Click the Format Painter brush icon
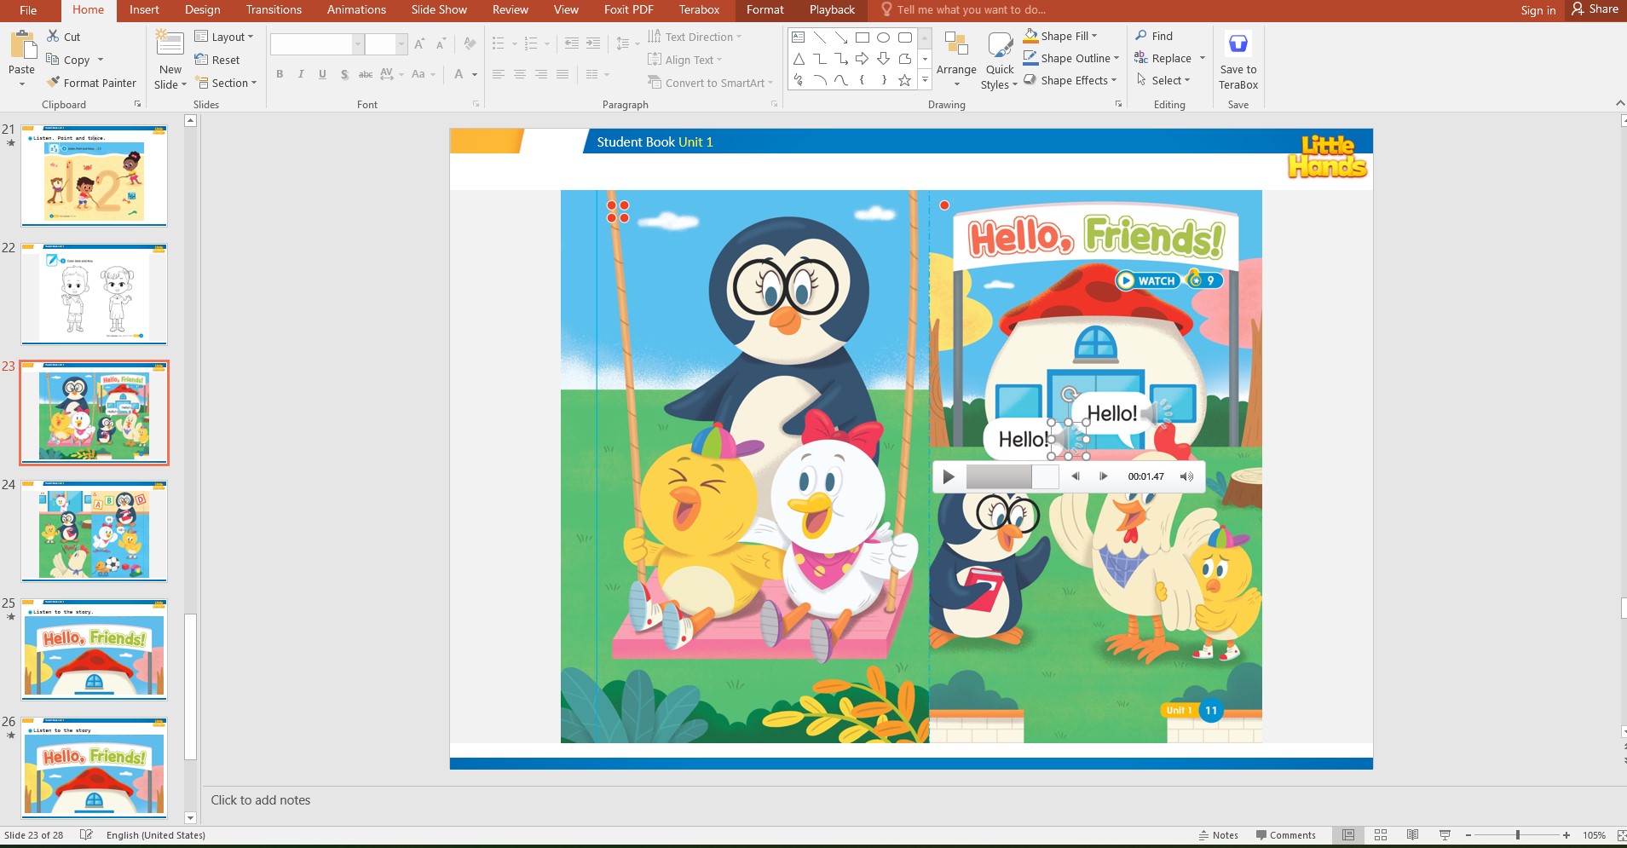 point(53,83)
